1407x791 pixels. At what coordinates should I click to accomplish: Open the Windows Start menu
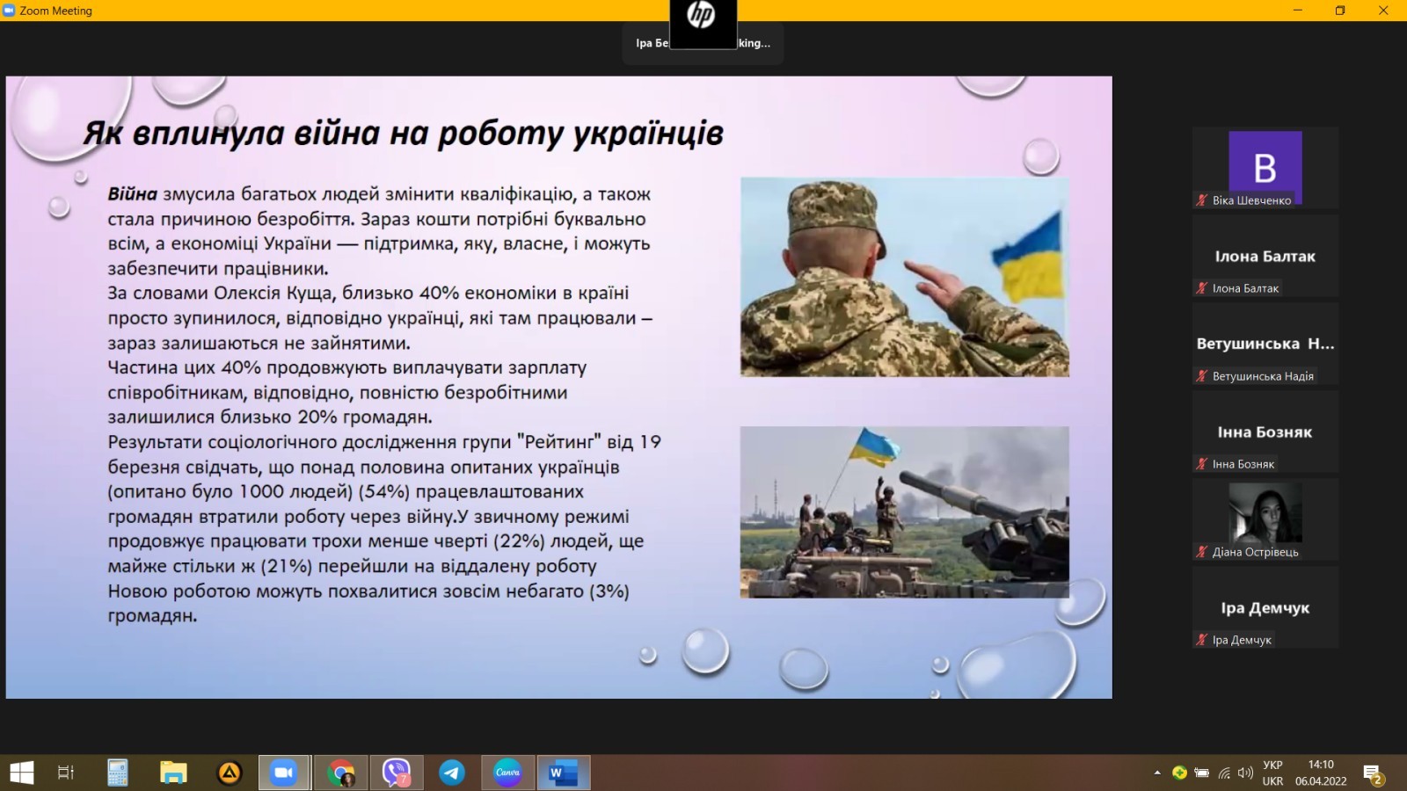pos(21,773)
